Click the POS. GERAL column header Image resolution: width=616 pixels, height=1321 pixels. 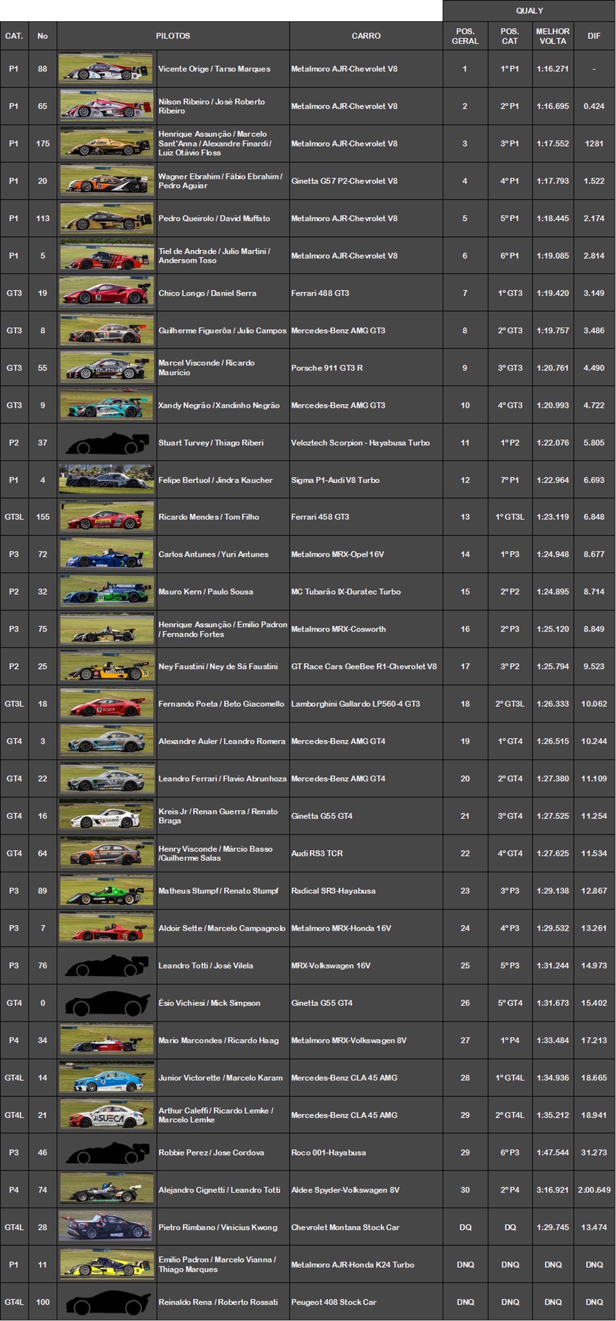pos(465,36)
